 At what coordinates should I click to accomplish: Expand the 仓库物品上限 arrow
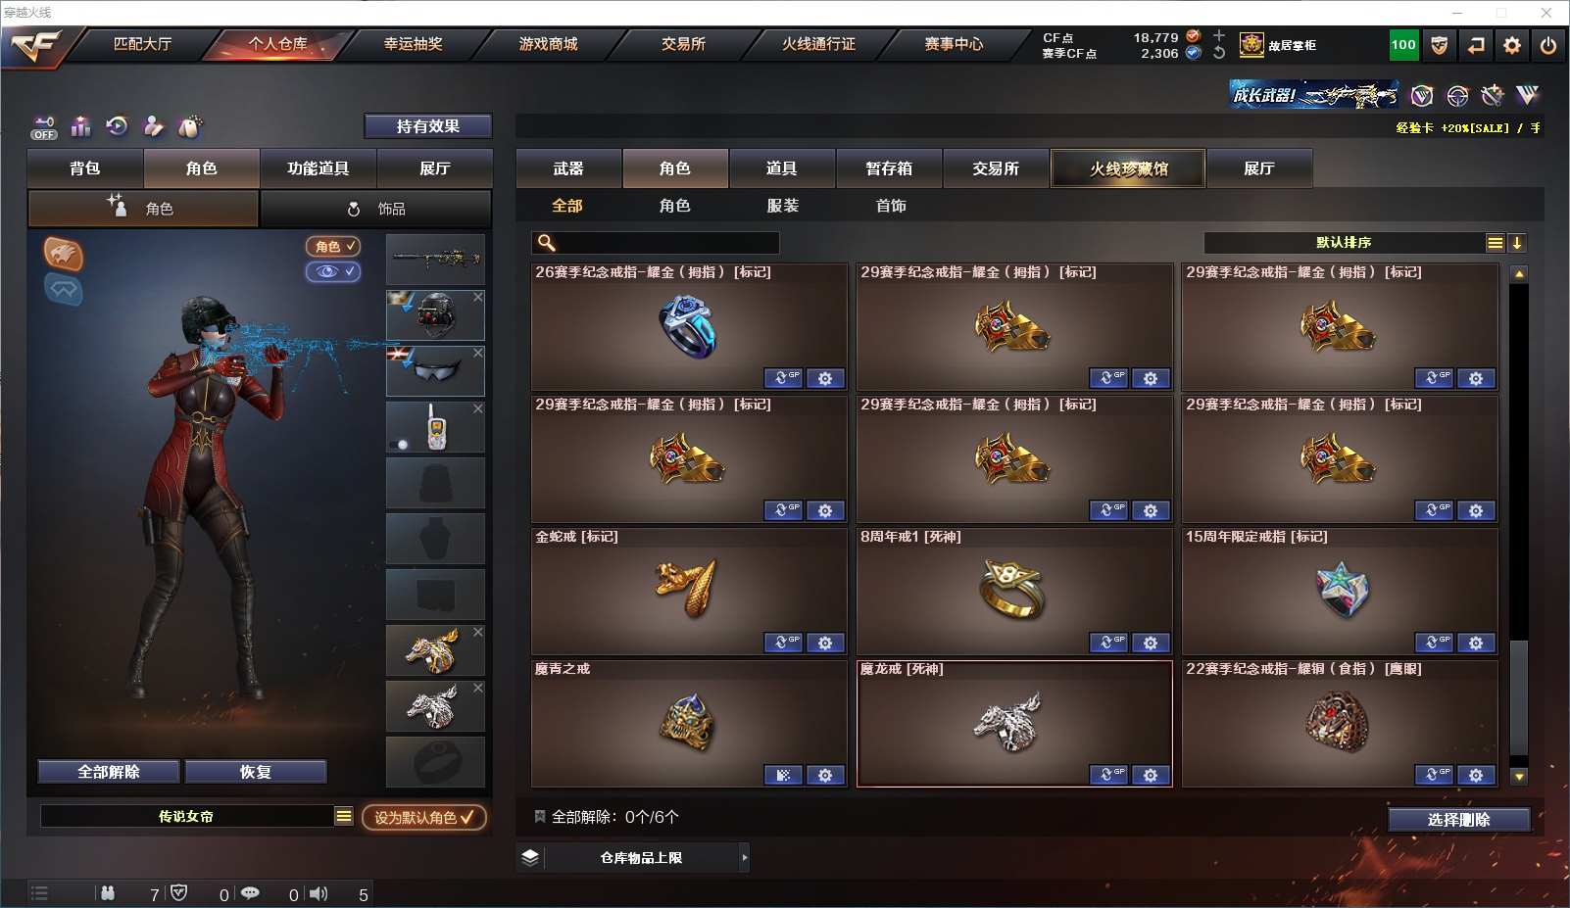coord(745,858)
